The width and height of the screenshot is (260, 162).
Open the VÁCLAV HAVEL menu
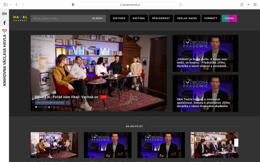point(187,18)
